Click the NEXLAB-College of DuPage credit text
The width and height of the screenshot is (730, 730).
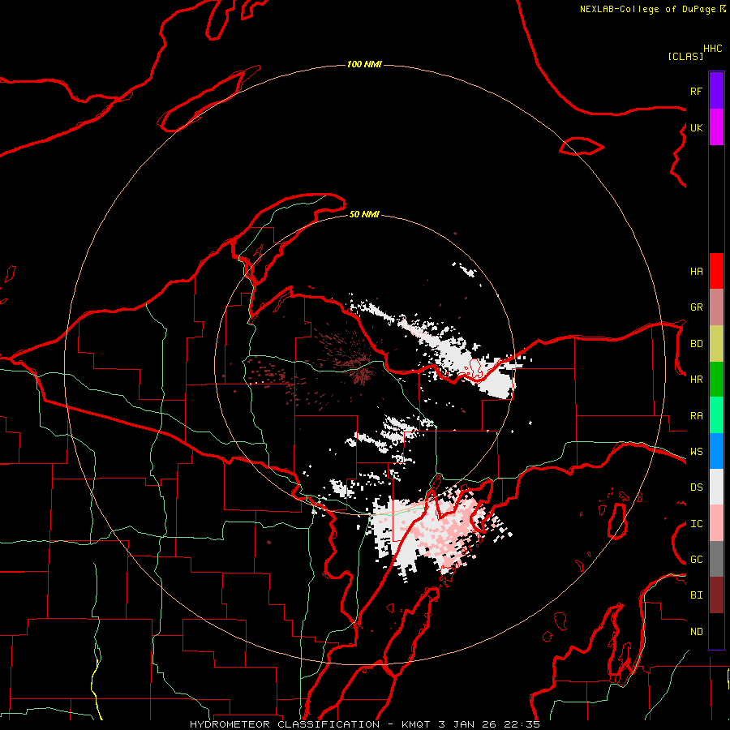click(647, 9)
